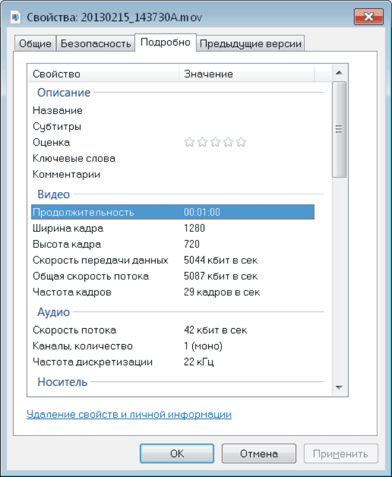392x477 pixels.
Task: Open the Предыдущие версии tab
Action: click(250, 44)
